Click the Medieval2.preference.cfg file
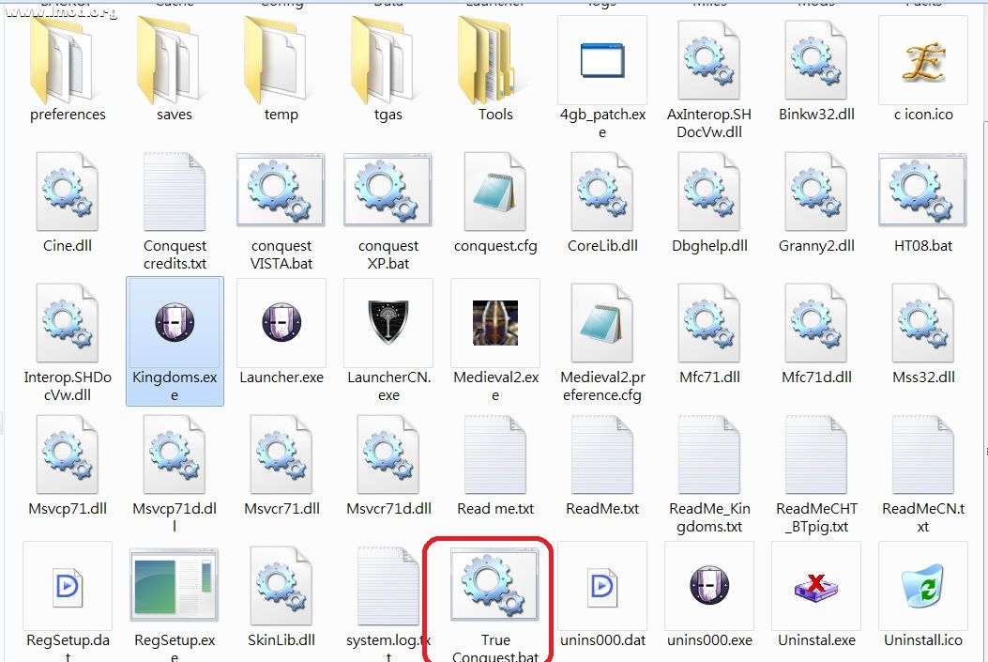 (x=602, y=324)
